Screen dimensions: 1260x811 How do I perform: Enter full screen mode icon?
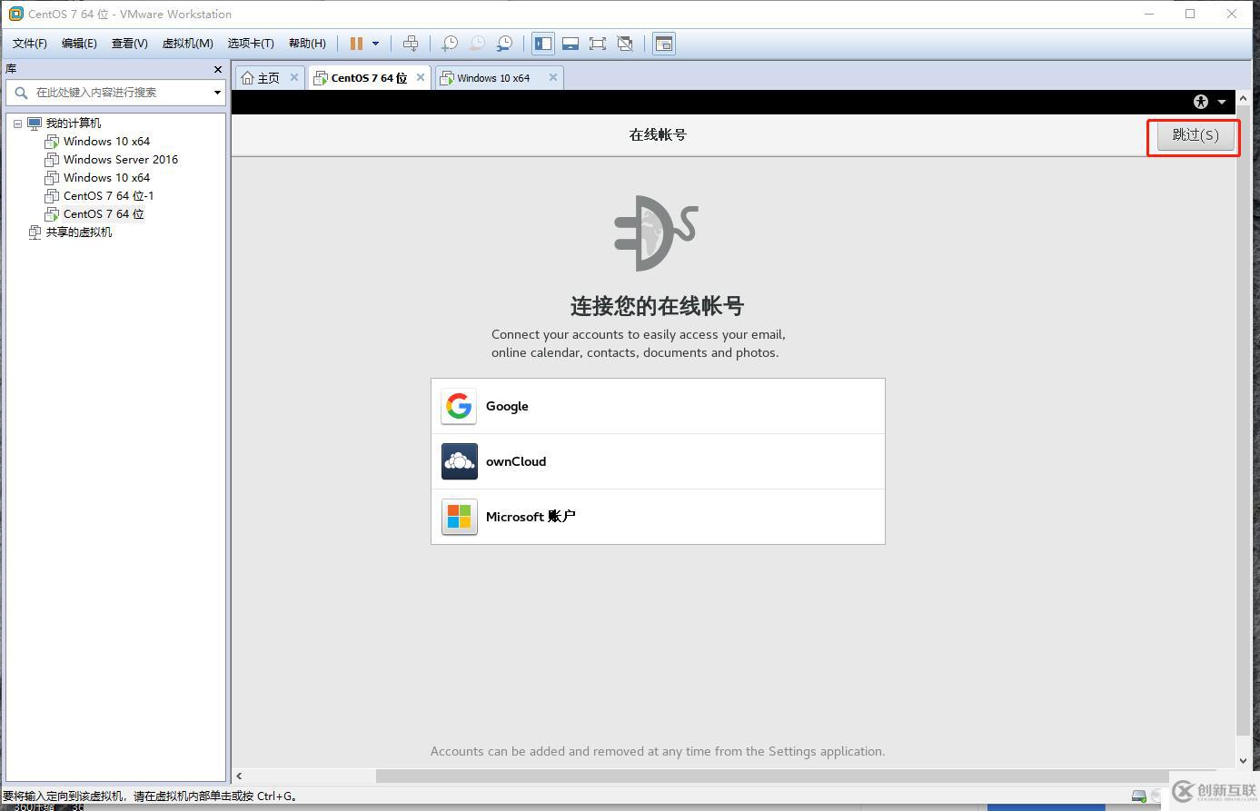[598, 44]
